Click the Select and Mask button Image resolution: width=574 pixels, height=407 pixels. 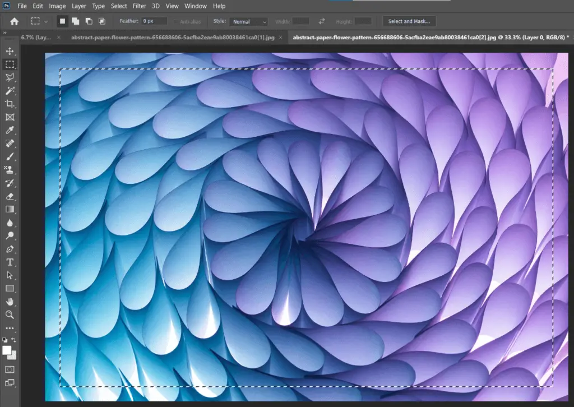(x=409, y=21)
